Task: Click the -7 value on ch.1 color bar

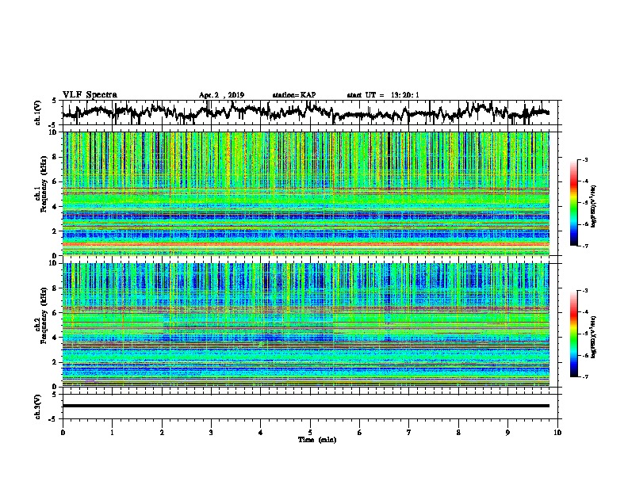Action: pyautogui.click(x=585, y=246)
